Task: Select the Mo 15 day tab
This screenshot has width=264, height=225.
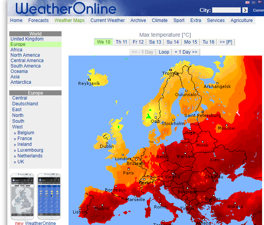Action: pyautogui.click(x=190, y=42)
